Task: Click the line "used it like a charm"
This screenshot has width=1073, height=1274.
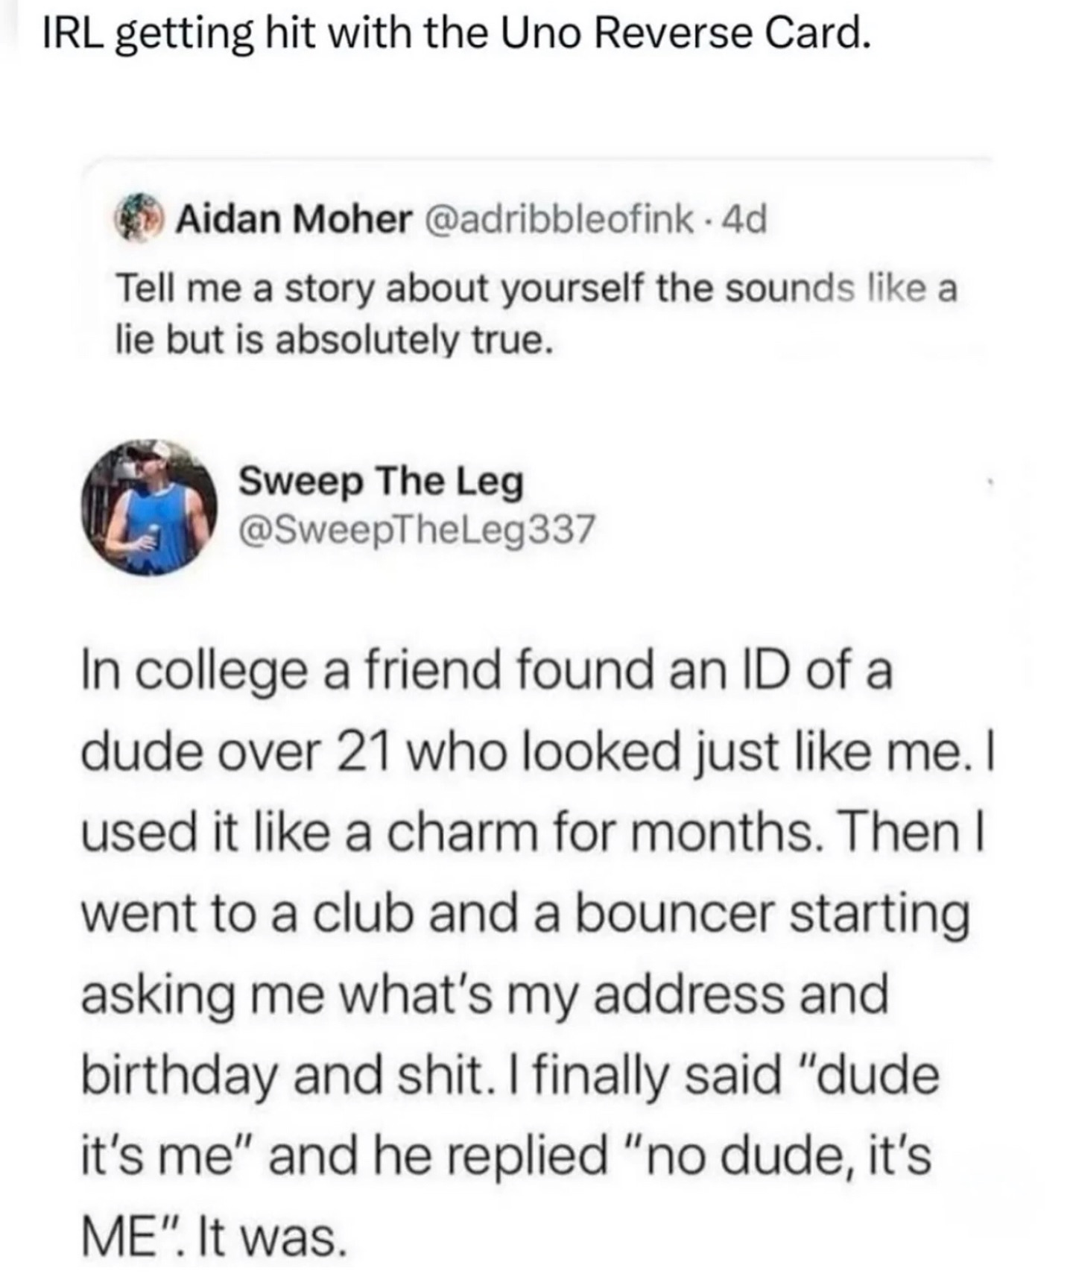Action: tap(532, 833)
